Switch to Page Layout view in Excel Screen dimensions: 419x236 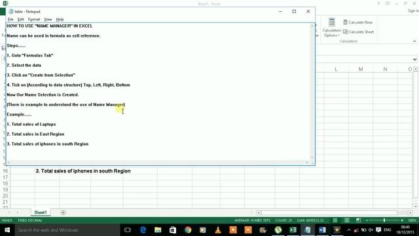[x=346, y=220]
